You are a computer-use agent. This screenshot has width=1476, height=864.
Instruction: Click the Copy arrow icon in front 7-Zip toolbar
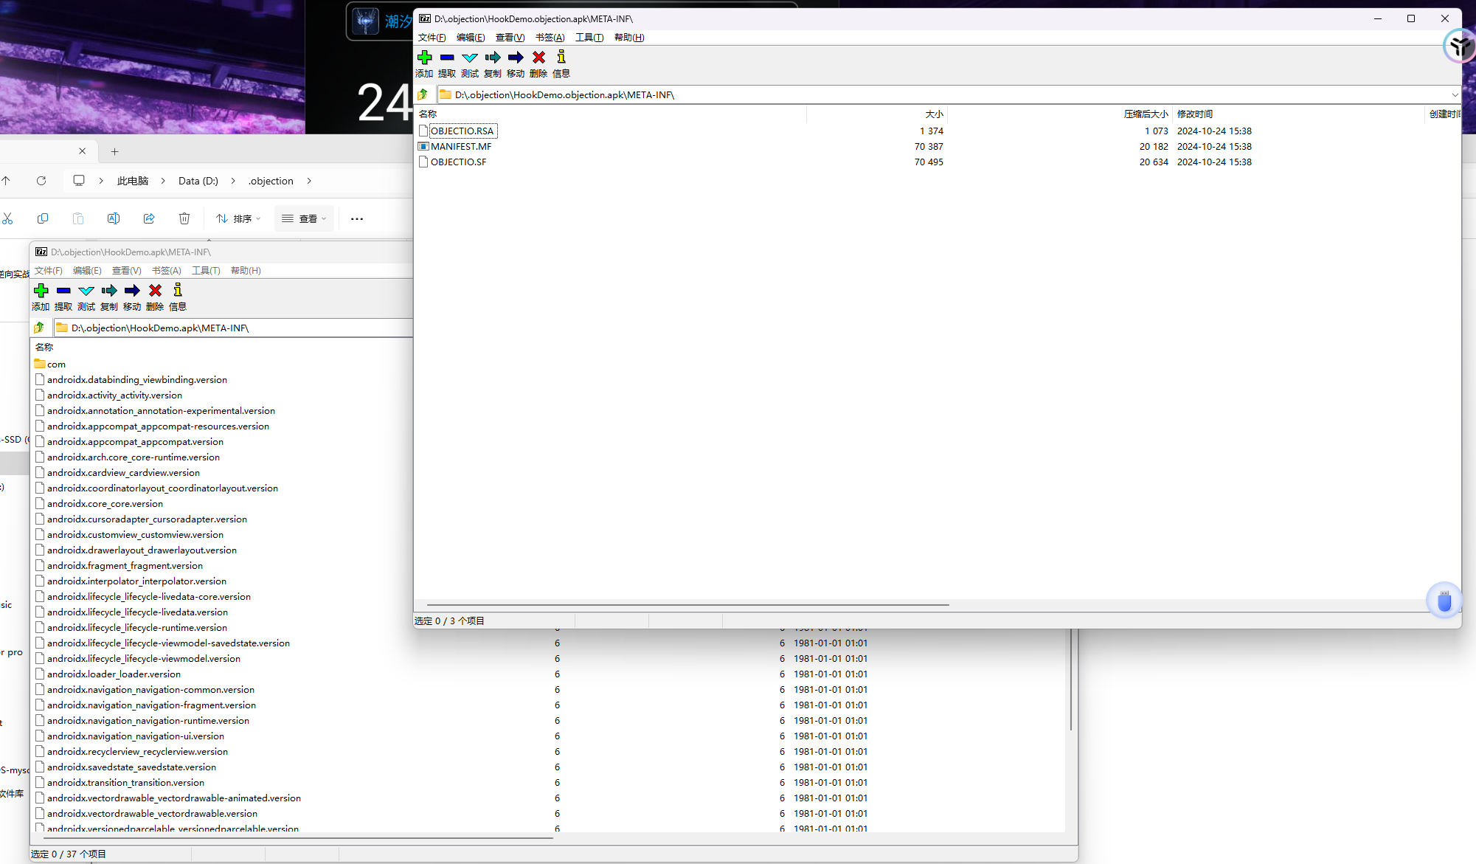click(x=493, y=58)
